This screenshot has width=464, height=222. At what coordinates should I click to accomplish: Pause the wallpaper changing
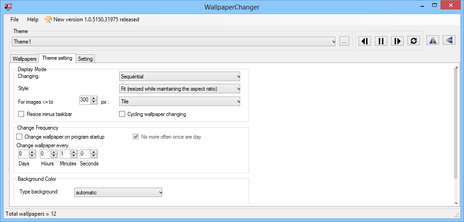pyautogui.click(x=381, y=41)
